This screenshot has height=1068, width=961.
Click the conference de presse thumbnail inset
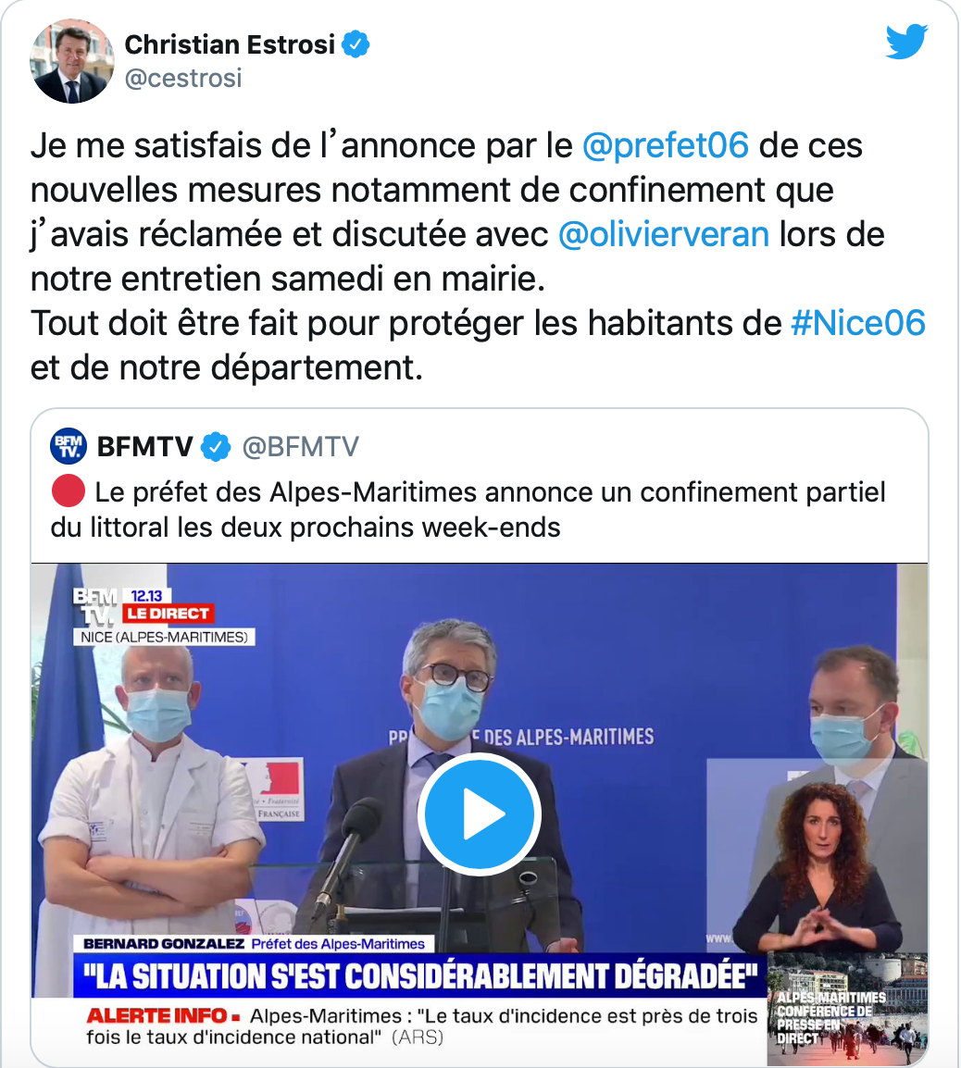(847, 1009)
